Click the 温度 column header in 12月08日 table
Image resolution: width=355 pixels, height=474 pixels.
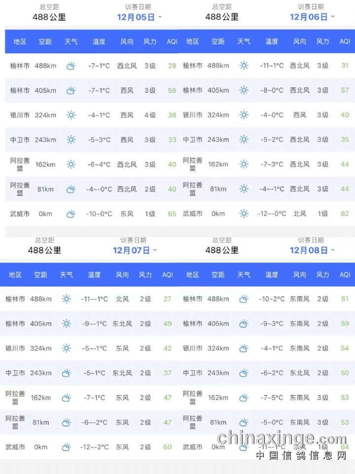click(x=272, y=275)
